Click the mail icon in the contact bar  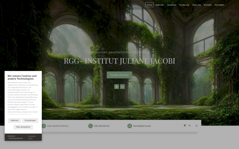(x=189, y=125)
